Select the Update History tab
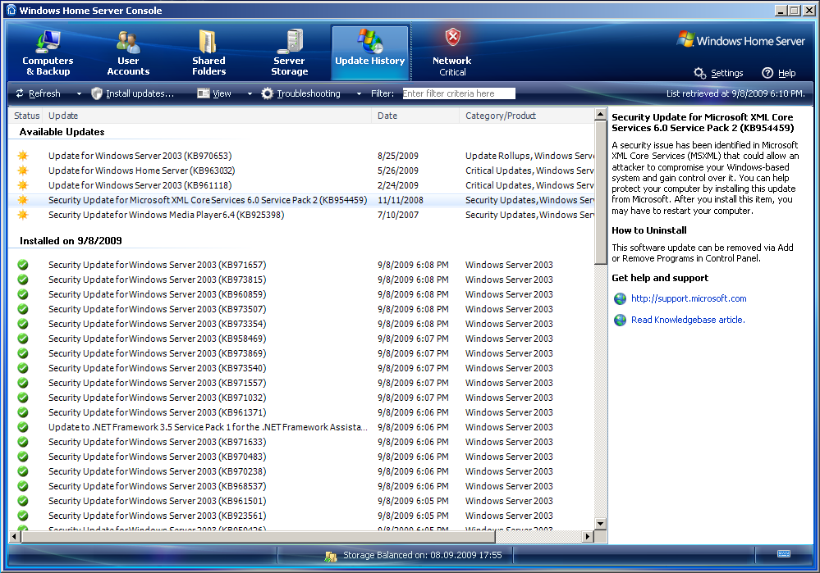Image resolution: width=820 pixels, height=573 pixels. (x=369, y=52)
